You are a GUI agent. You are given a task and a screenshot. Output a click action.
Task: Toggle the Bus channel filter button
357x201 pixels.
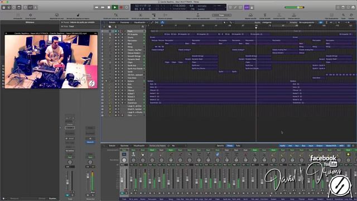click(x=303, y=146)
